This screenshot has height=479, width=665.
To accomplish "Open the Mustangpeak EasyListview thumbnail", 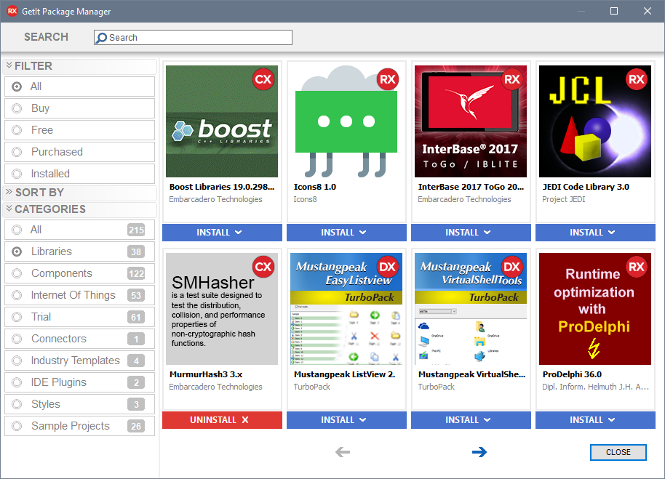I will [346, 309].
